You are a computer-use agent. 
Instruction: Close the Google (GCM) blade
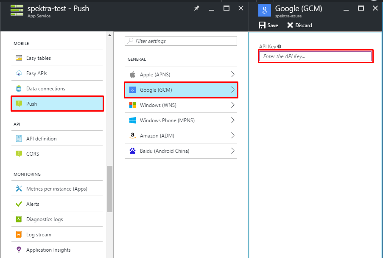375,8
